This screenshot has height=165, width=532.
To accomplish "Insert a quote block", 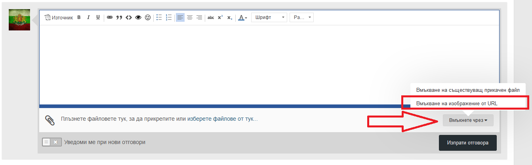I will [119, 17].
